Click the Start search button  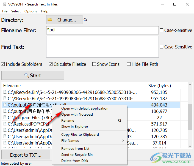pyautogui.click(x=33, y=75)
